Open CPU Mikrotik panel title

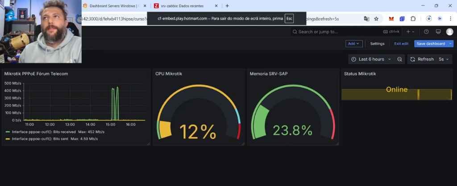coord(169,74)
